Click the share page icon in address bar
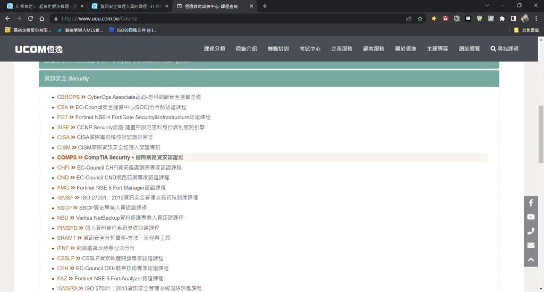The width and height of the screenshot is (544, 292). click(x=409, y=19)
